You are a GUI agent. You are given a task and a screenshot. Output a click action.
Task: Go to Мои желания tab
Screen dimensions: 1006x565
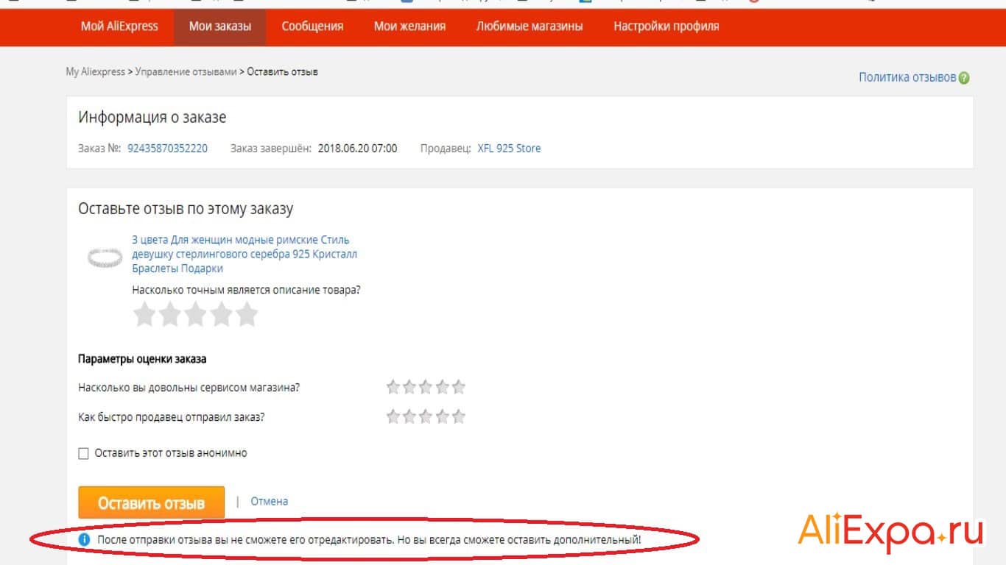click(409, 26)
